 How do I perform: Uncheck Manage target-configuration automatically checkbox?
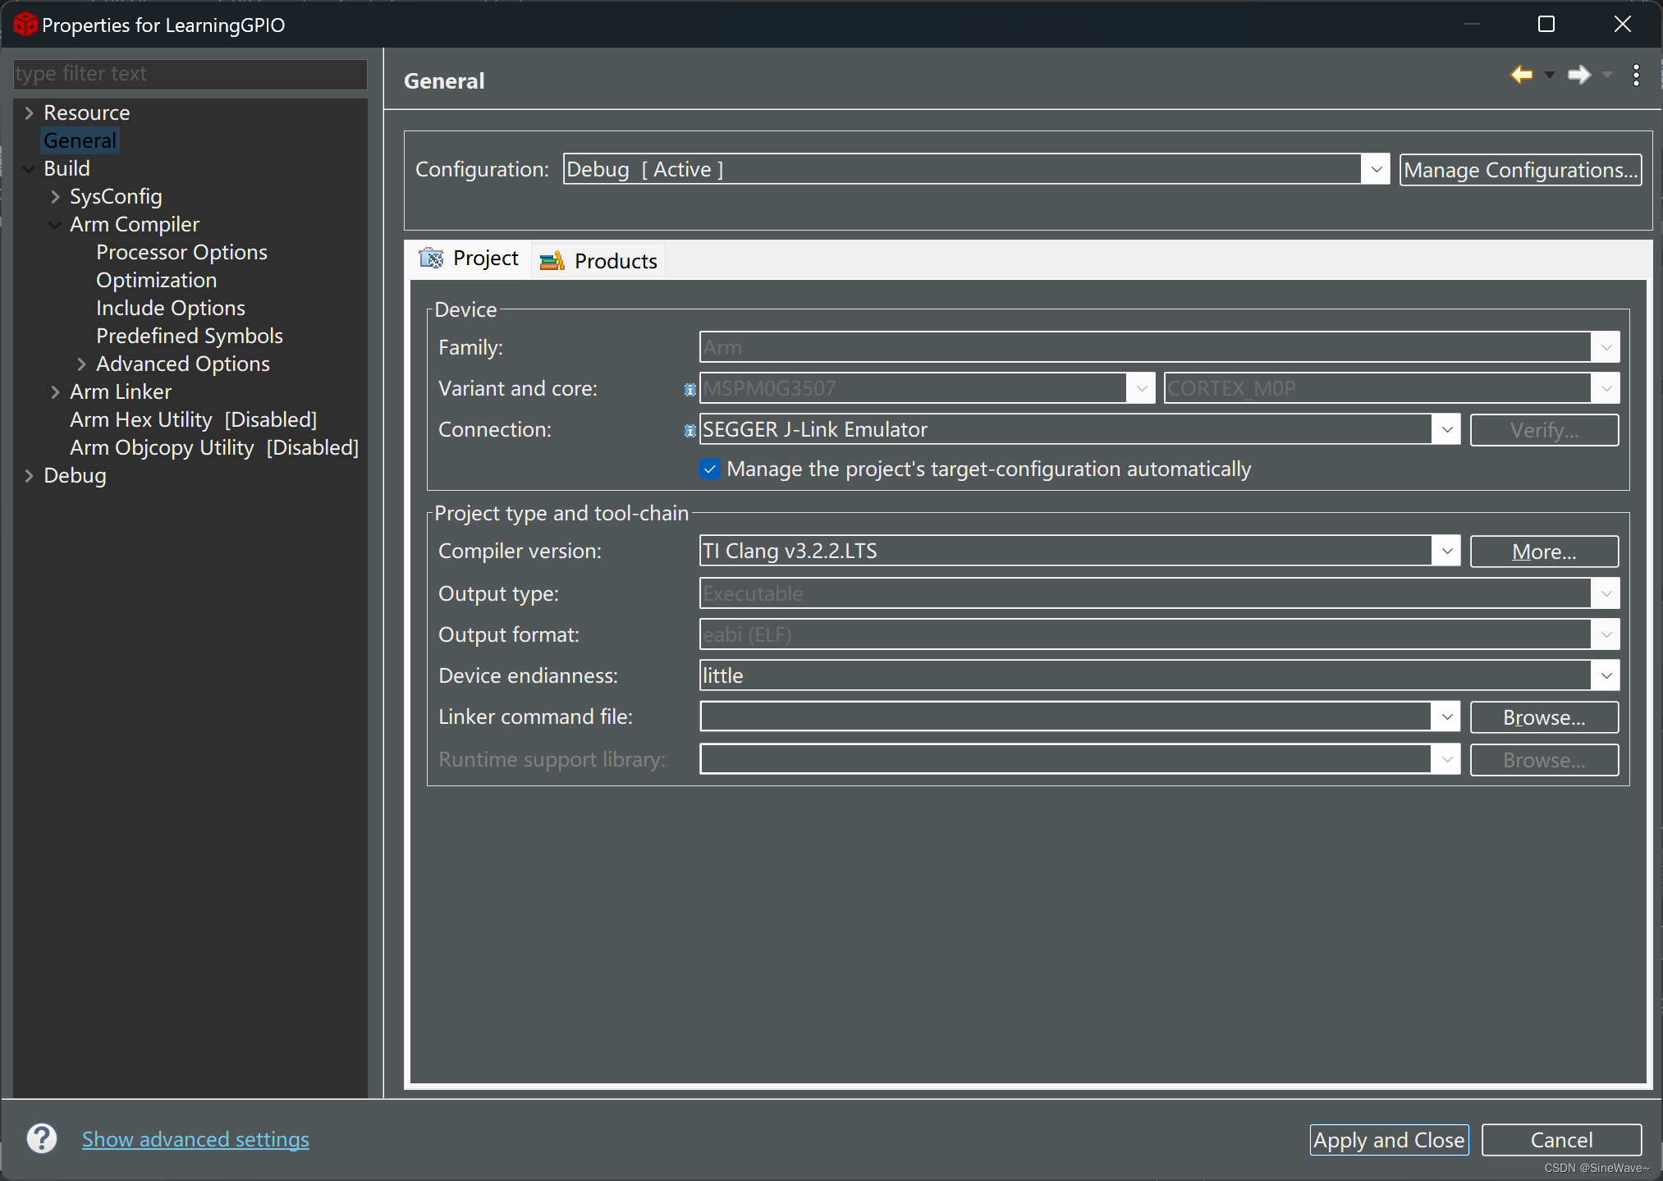(x=710, y=469)
